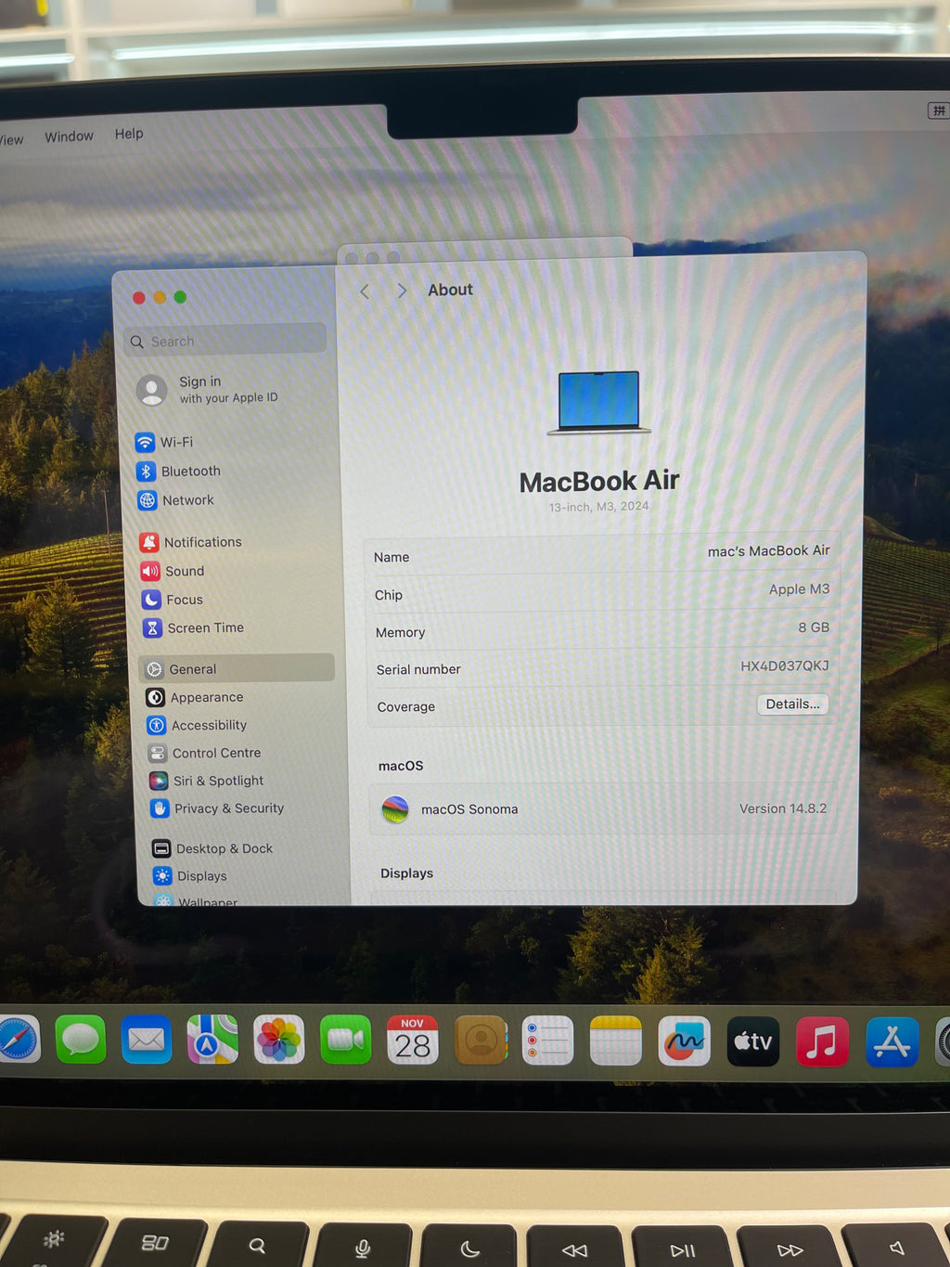Open Safari from the Dock
950x1267 pixels.
pos(17,1040)
